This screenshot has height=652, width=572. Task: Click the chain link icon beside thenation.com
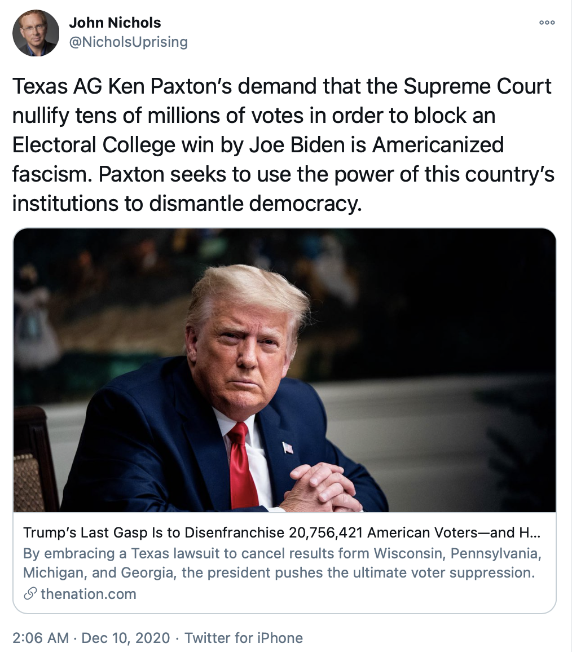pos(30,593)
